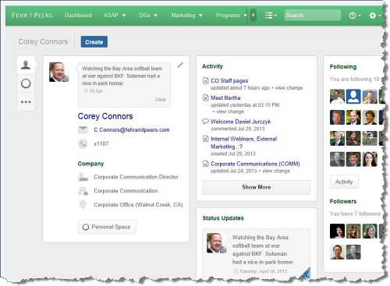The height and width of the screenshot is (286, 390).
Task: Click the Activity button under Following
Action: click(x=344, y=182)
